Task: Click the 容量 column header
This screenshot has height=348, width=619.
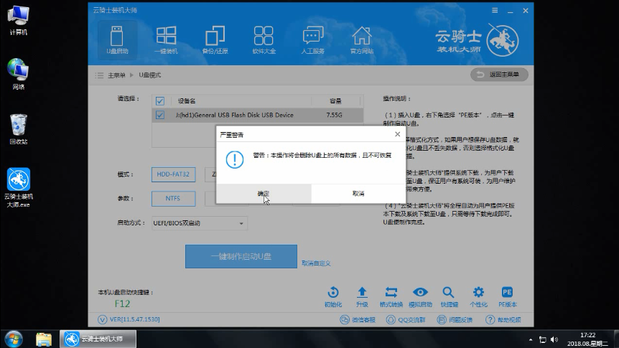Action: 335,101
